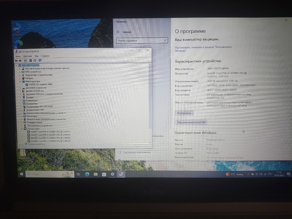Image resolution: width=292 pixels, height=219 pixels.
Task: Select the Контроллеры IDE ATA/ATAPI label
Action: click(x=39, y=107)
